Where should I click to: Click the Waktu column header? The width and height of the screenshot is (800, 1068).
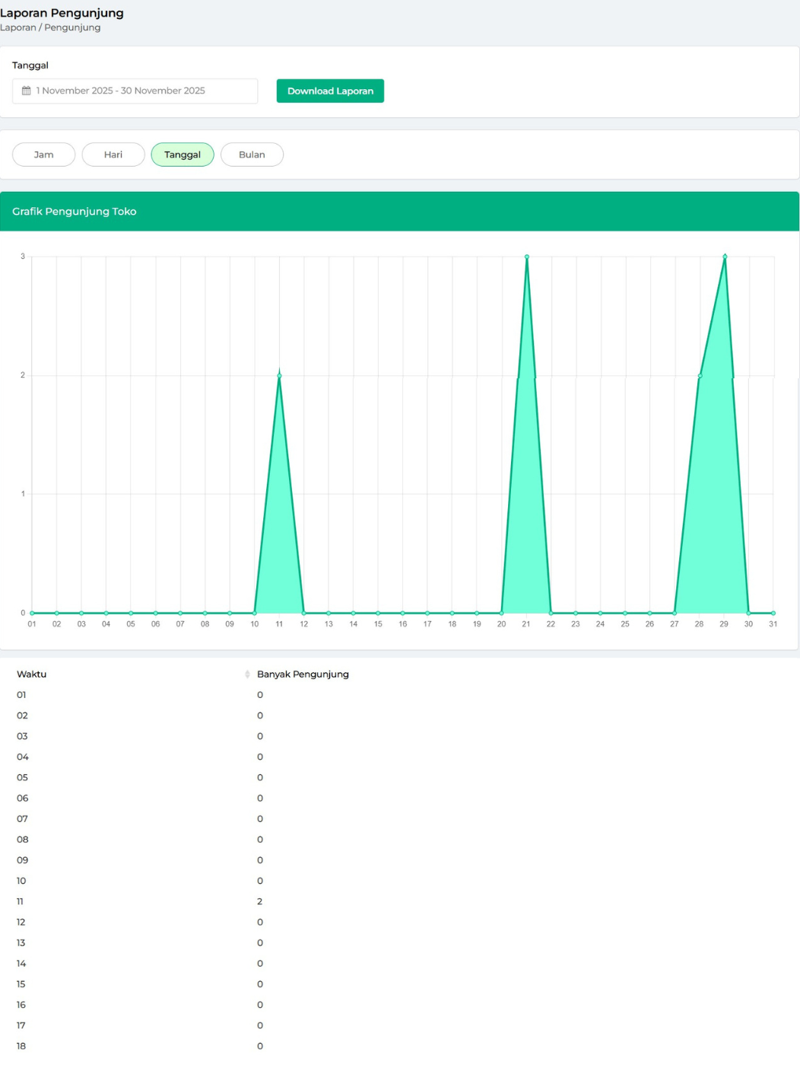tap(32, 674)
